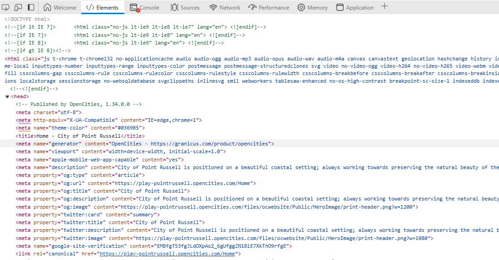Image resolution: width=499 pixels, height=260 pixels.
Task: Select the meta name="description" node
Action: (257, 167)
